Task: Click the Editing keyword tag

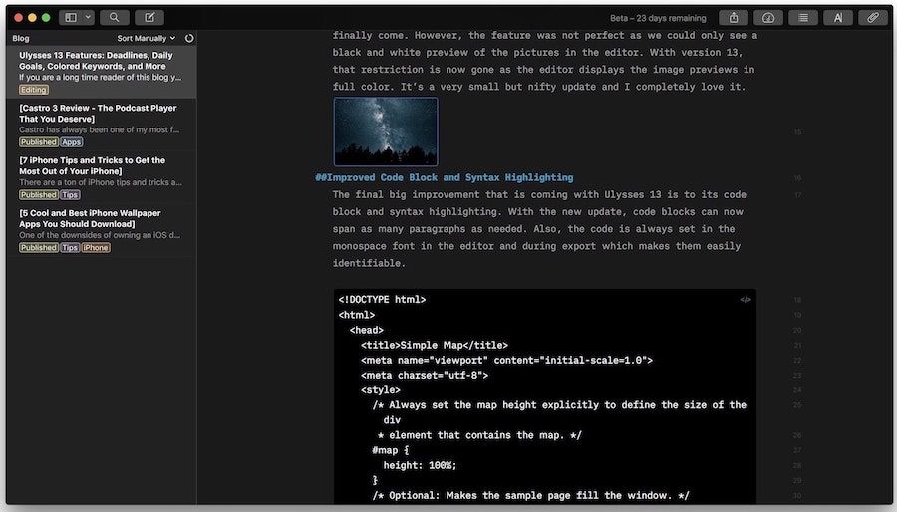Action: 34,90
